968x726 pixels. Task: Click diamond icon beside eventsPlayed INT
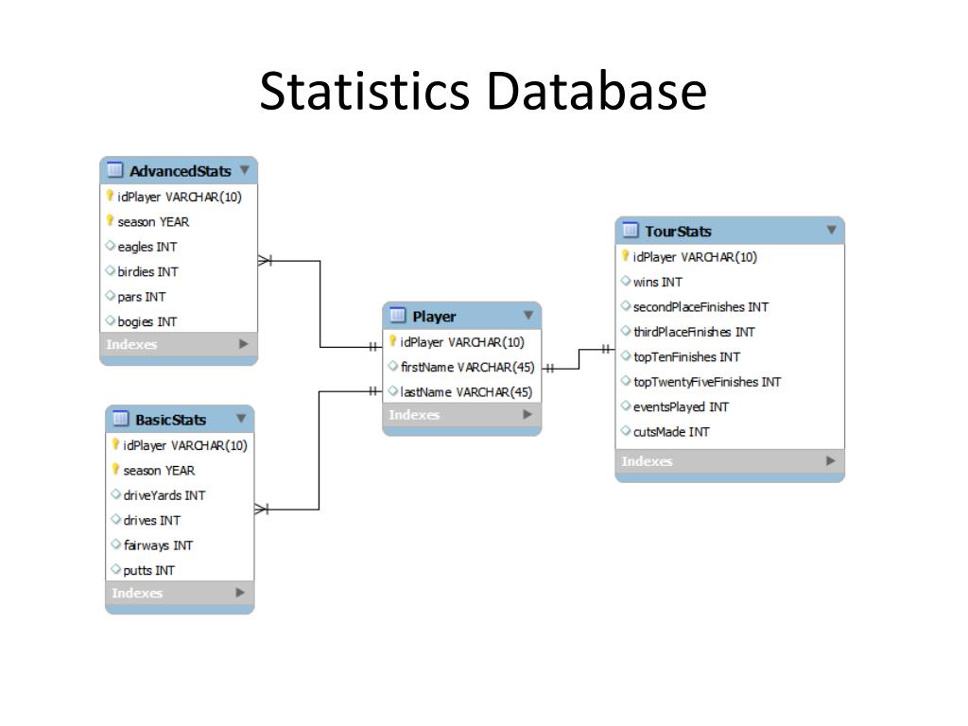click(x=626, y=406)
